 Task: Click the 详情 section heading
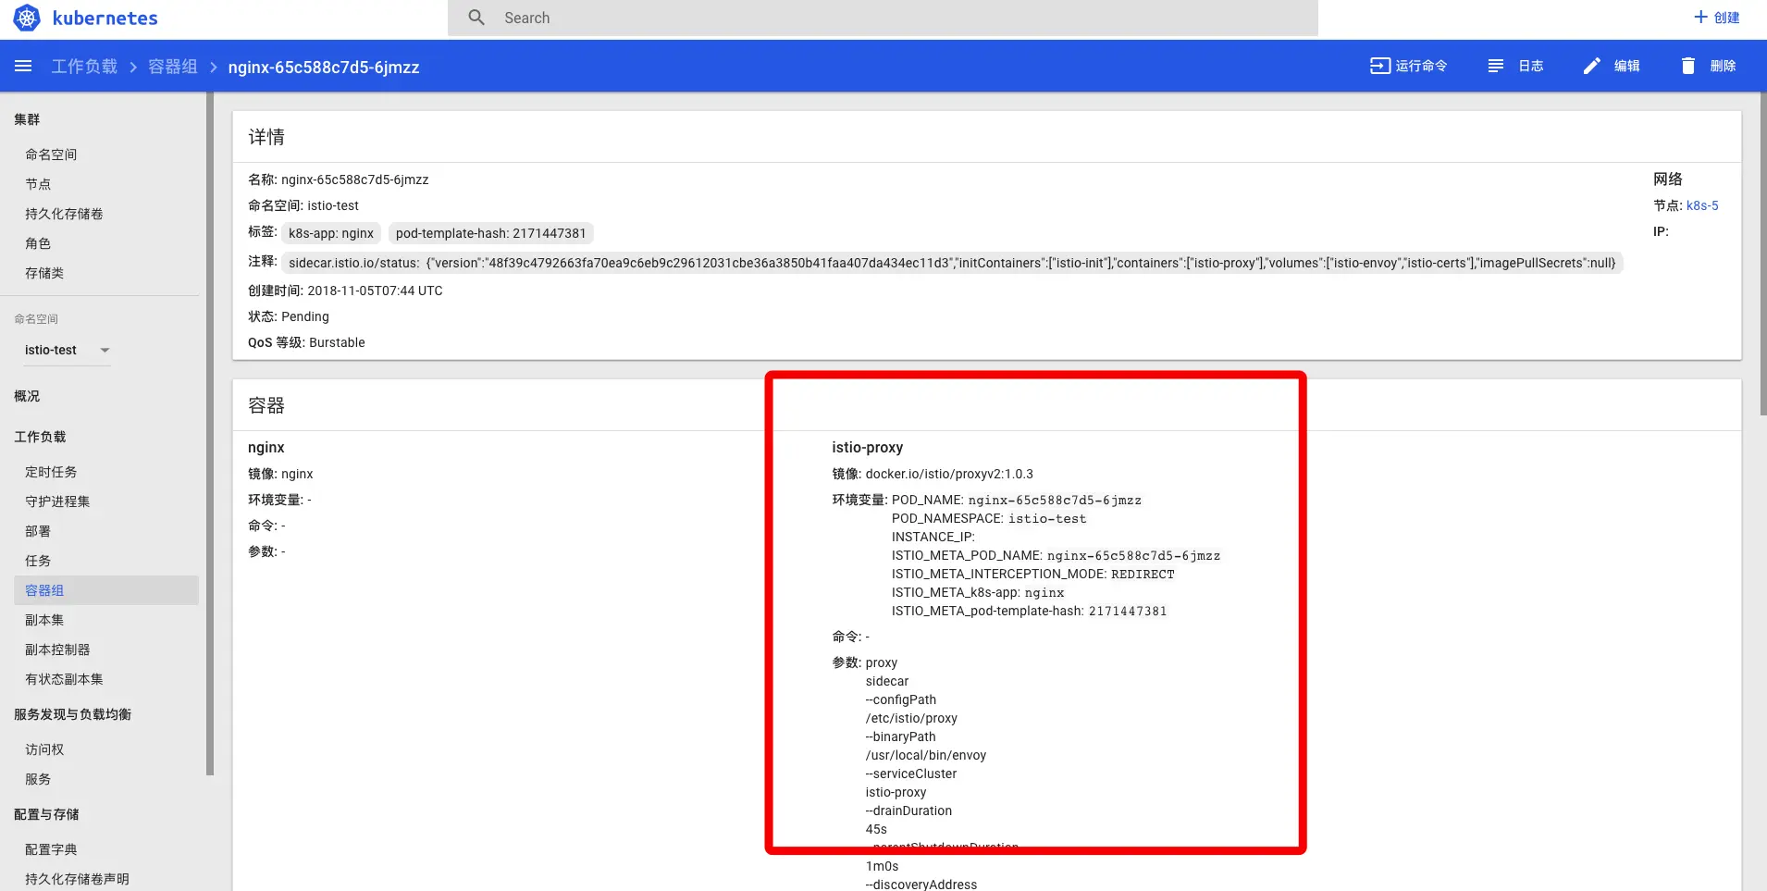pyautogui.click(x=266, y=137)
